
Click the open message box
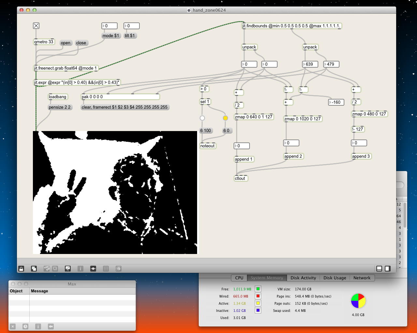pos(65,43)
